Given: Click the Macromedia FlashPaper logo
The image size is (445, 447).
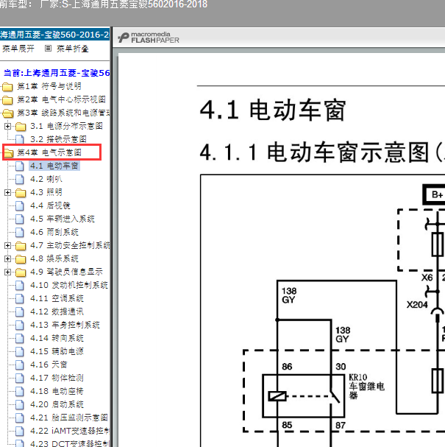Looking at the screenshot, I should (x=149, y=38).
